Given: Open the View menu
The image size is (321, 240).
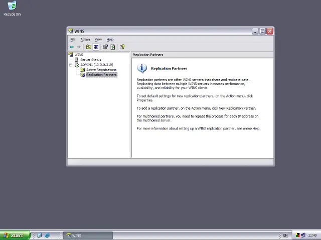Looking at the screenshot, I should 98,39.
